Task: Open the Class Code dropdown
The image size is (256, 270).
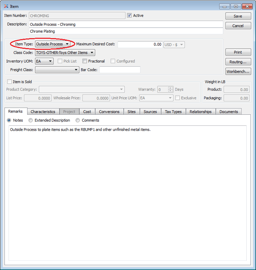Action: point(65,53)
